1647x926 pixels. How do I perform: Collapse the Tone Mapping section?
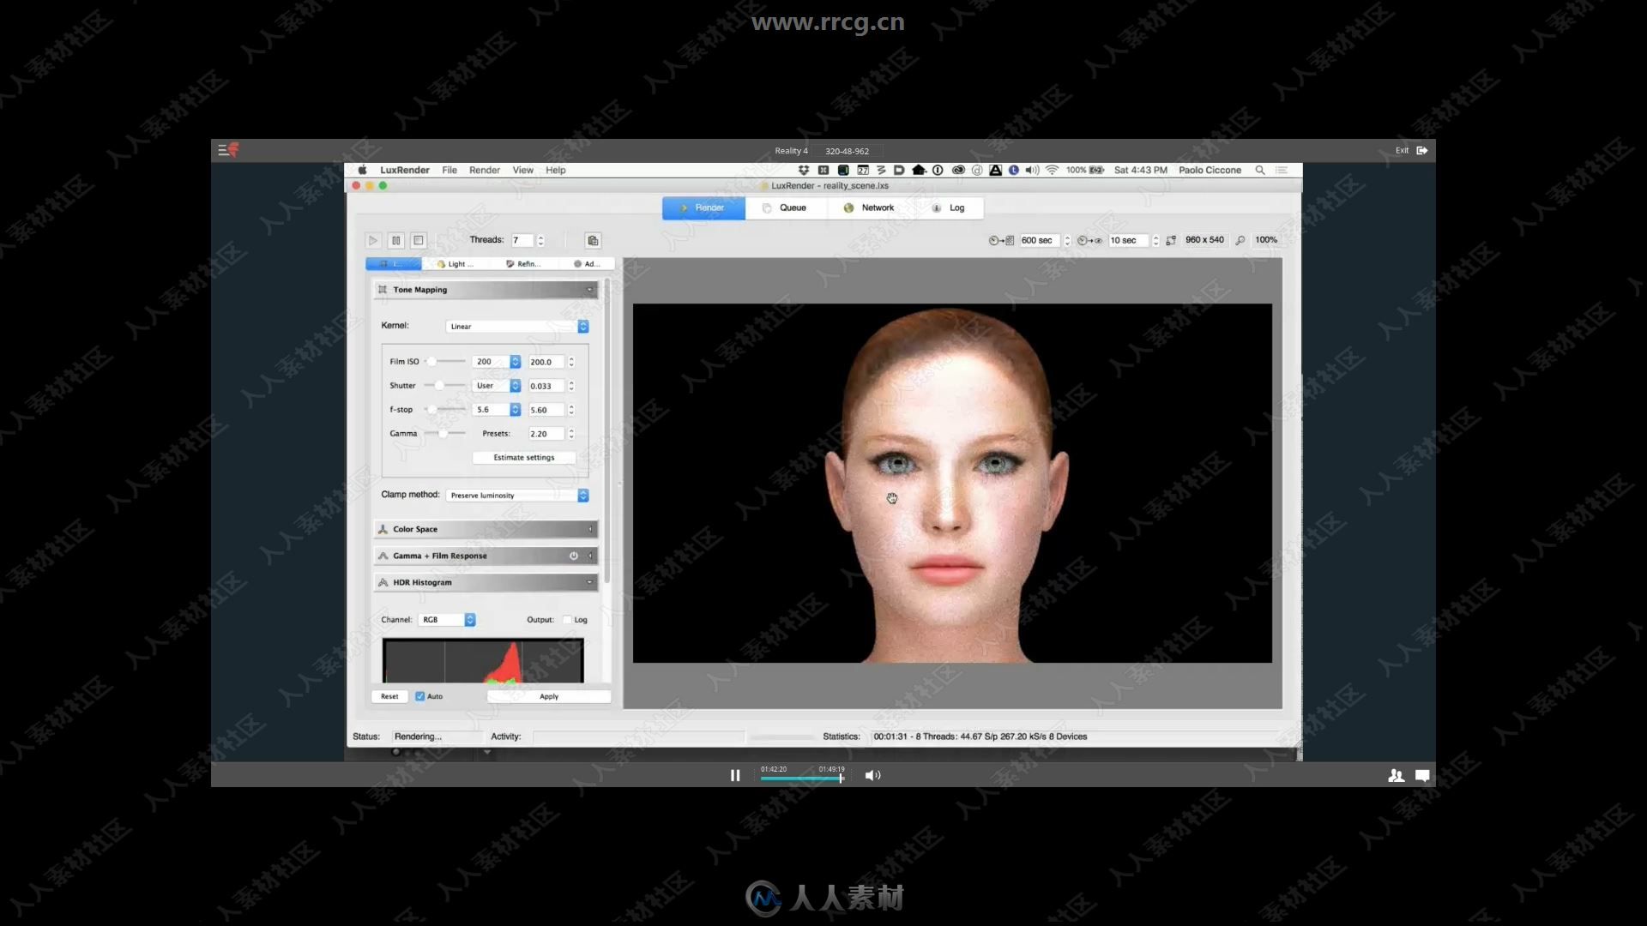point(589,290)
